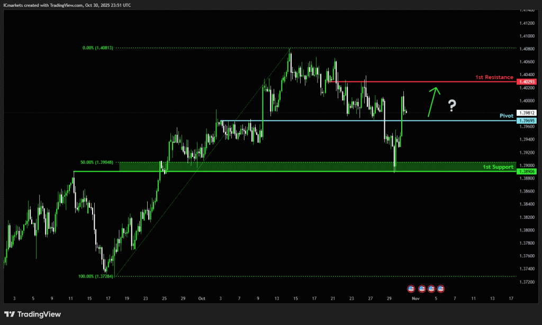
Task: Select the white question mark annotation
Action: (x=451, y=106)
